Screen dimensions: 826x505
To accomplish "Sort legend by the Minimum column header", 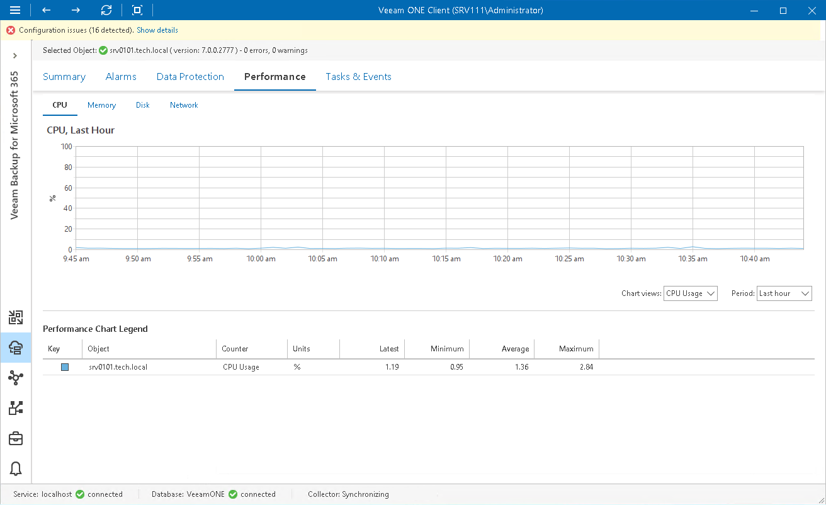I will coord(437,349).
